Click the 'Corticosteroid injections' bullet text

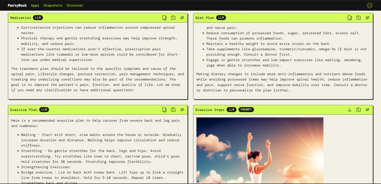(x=98, y=30)
